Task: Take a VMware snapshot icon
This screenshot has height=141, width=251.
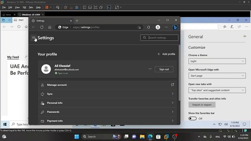Action: coord(65,7)
